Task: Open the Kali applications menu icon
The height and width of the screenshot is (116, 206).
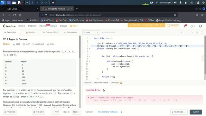Action: coord(3,3)
